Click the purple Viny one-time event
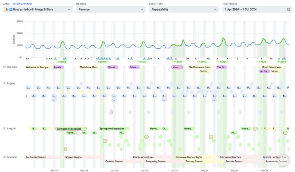The width and height of the screenshot is (295, 172). click(177, 67)
